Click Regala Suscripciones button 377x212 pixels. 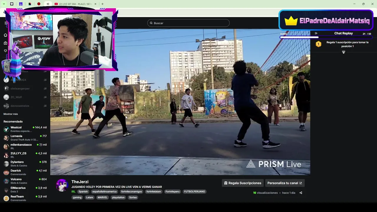[x=243, y=183]
